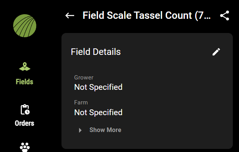
Task: Click the Show More text
Action: click(x=105, y=130)
